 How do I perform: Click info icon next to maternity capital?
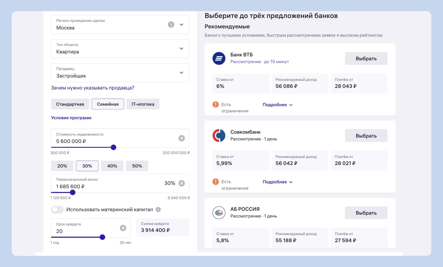point(158,209)
